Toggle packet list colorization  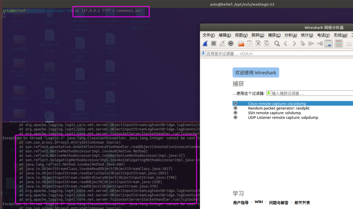[339, 43]
